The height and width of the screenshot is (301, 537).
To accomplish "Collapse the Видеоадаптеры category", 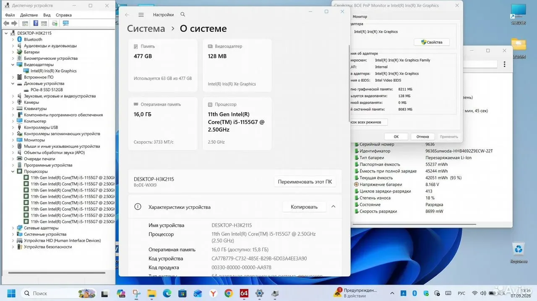I will point(13,64).
